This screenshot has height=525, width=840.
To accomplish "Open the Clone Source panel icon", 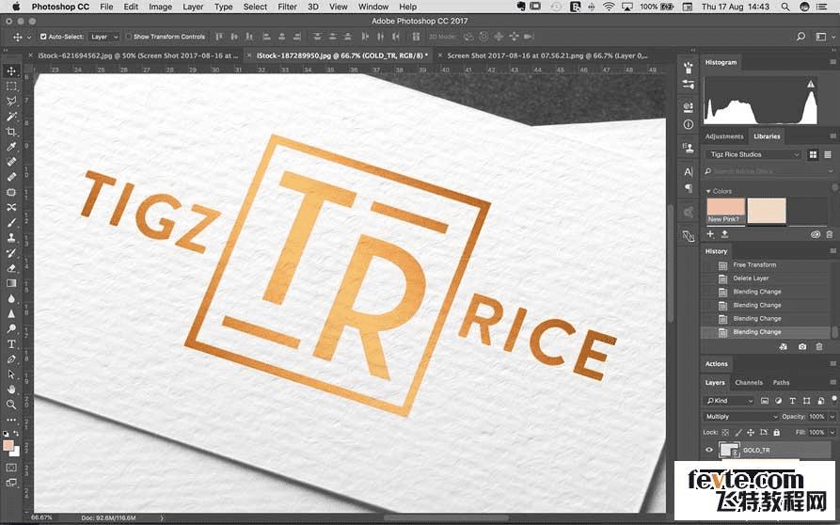I will 689,148.
